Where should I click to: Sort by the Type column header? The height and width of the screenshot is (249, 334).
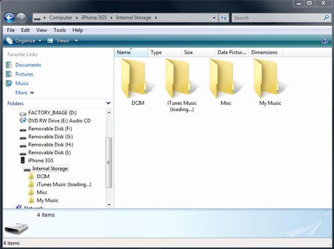pyautogui.click(x=165, y=52)
